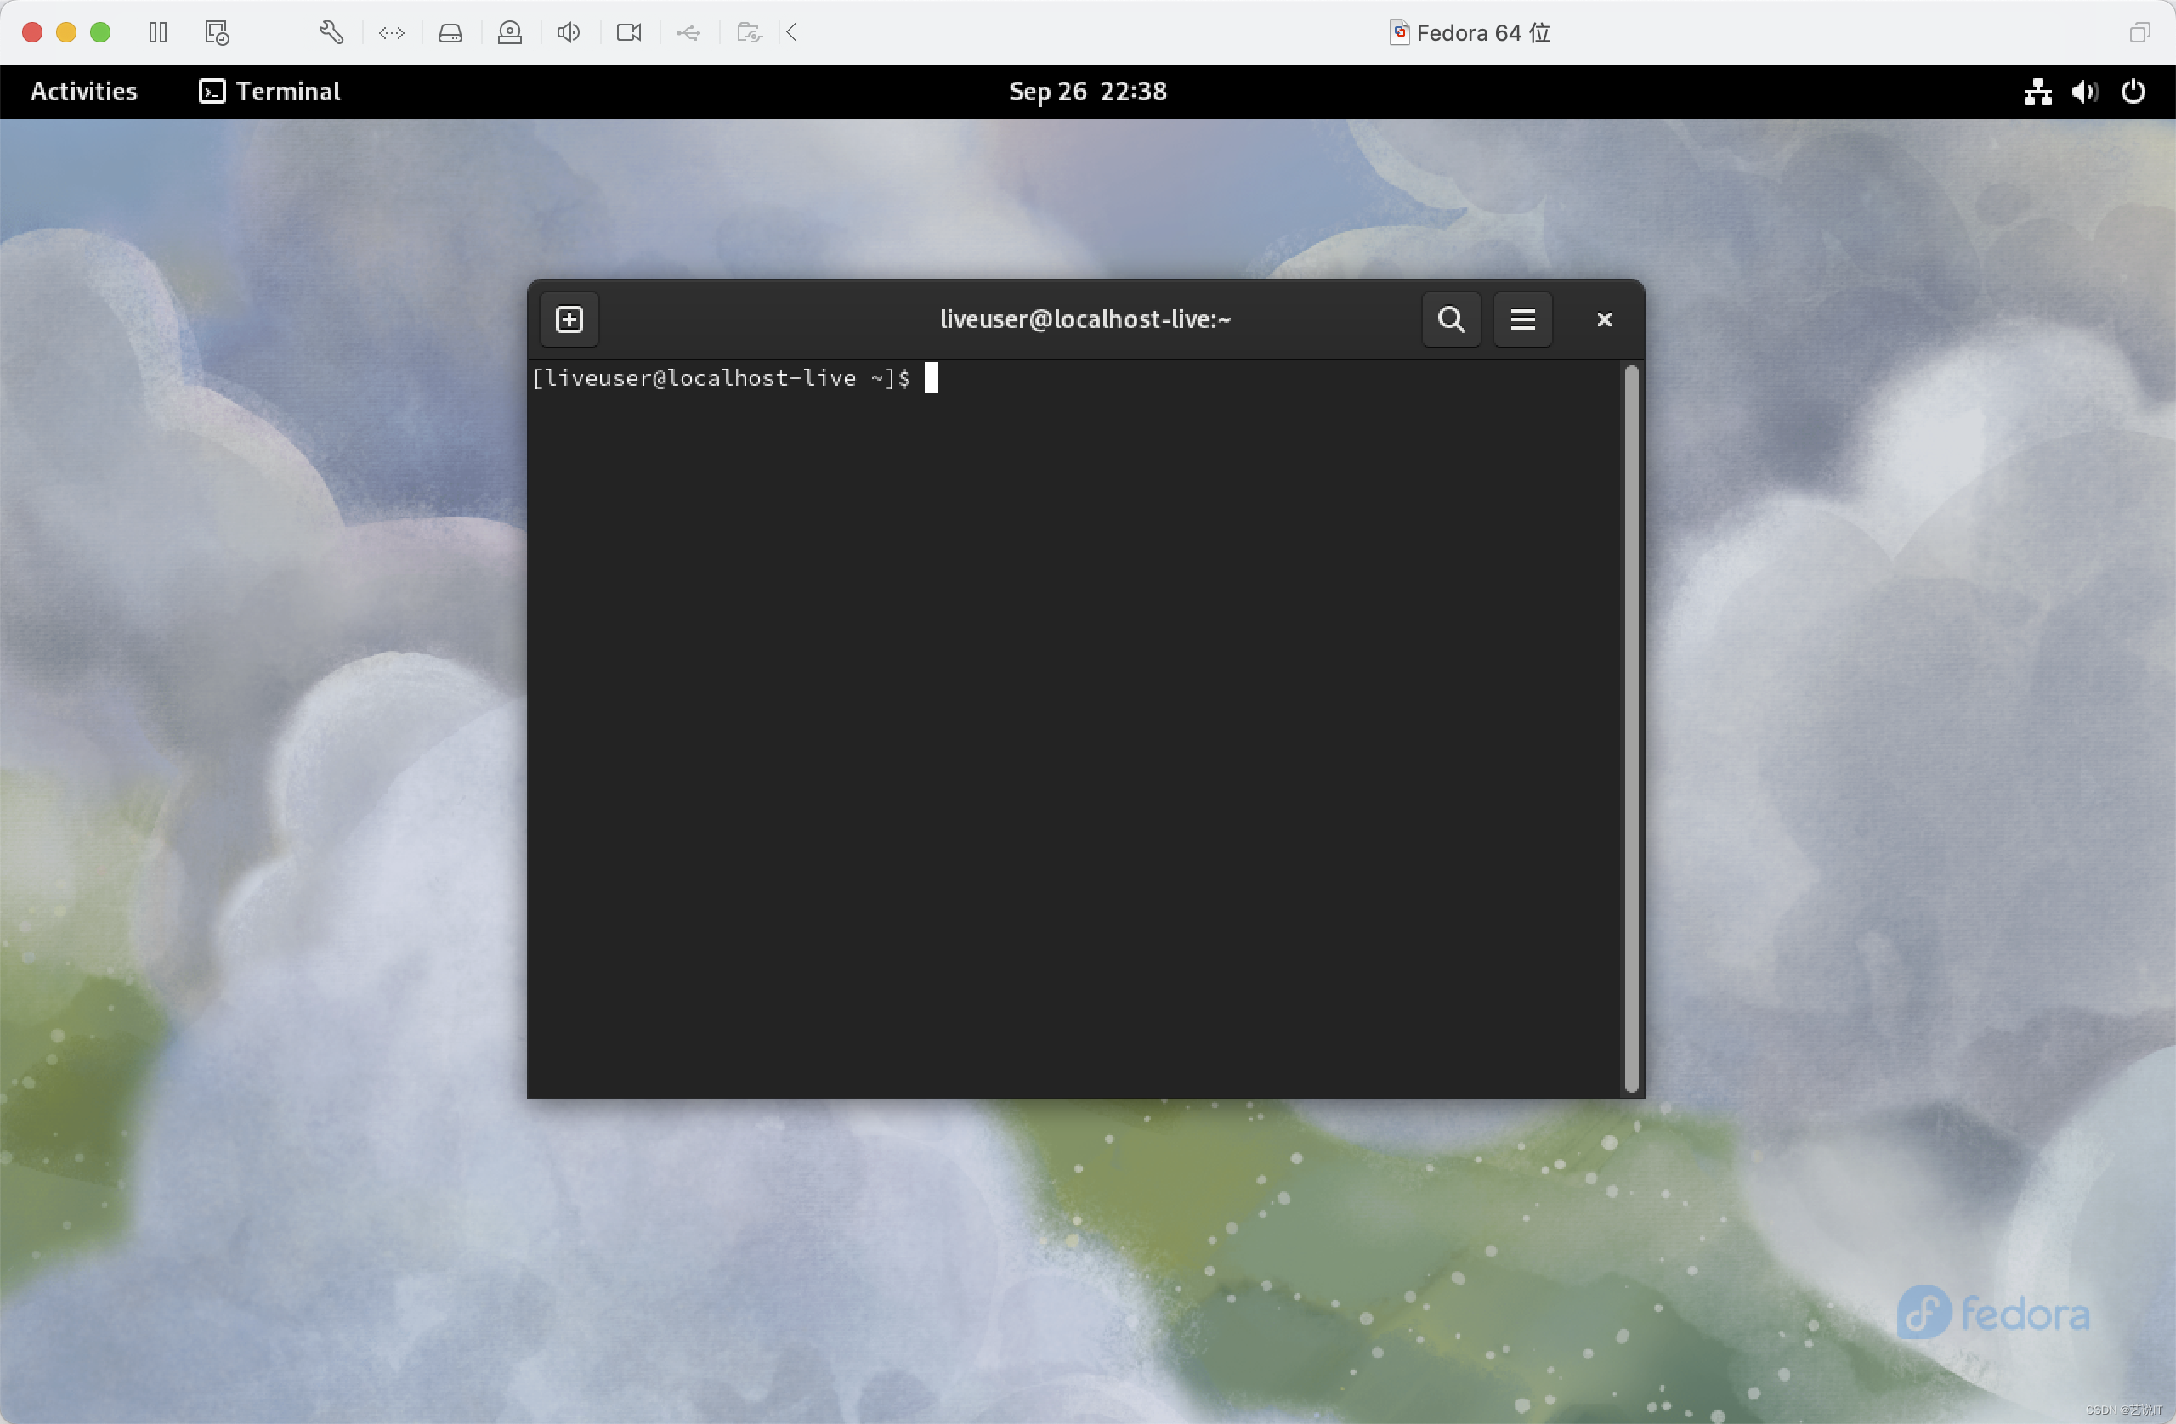The width and height of the screenshot is (2176, 1424).
Task: Open terminal search
Action: [x=1451, y=319]
